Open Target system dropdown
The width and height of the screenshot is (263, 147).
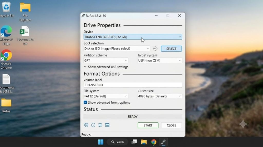click(x=160, y=60)
